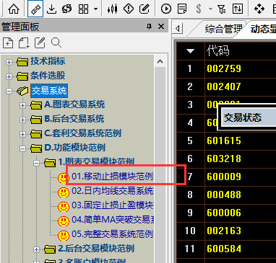276x263 pixels.
Task: Collapse 1.图表交易模块范例 node
Action: click(36, 164)
